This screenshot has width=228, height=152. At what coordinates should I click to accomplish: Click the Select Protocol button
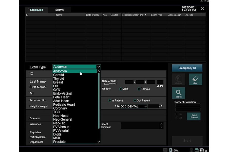pyautogui.click(x=194, y=116)
